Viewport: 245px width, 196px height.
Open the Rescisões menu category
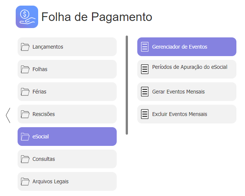coord(67,114)
